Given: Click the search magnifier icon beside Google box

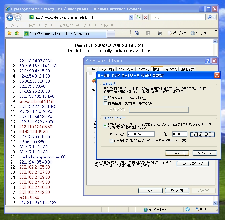Looking at the screenshot, I should click(x=210, y=17).
